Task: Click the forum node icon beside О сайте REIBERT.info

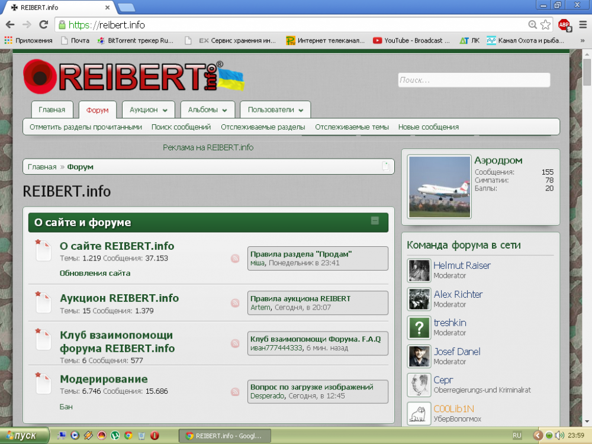Action: (x=44, y=250)
